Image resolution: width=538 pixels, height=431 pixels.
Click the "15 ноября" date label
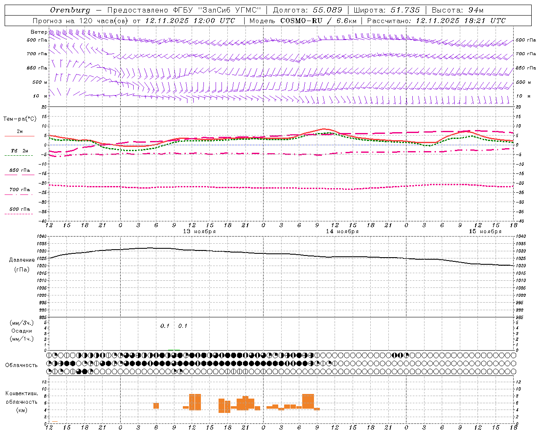485,231
